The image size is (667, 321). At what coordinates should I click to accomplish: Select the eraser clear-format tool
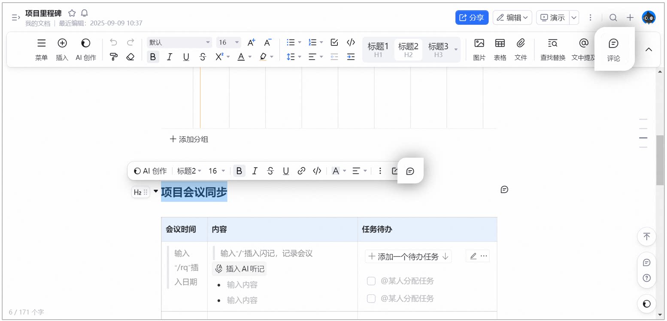[x=130, y=57]
